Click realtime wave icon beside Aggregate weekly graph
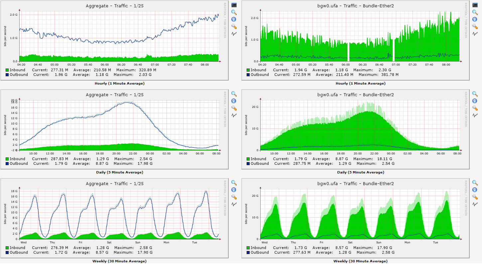 234,204
